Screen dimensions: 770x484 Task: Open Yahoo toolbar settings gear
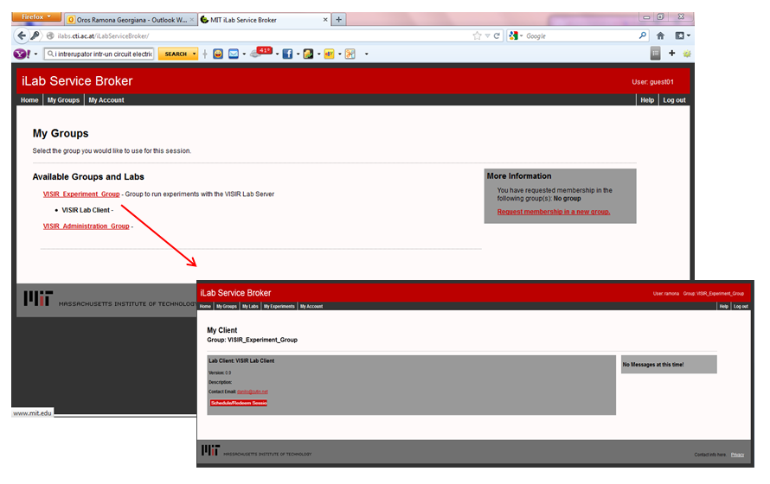(x=687, y=54)
